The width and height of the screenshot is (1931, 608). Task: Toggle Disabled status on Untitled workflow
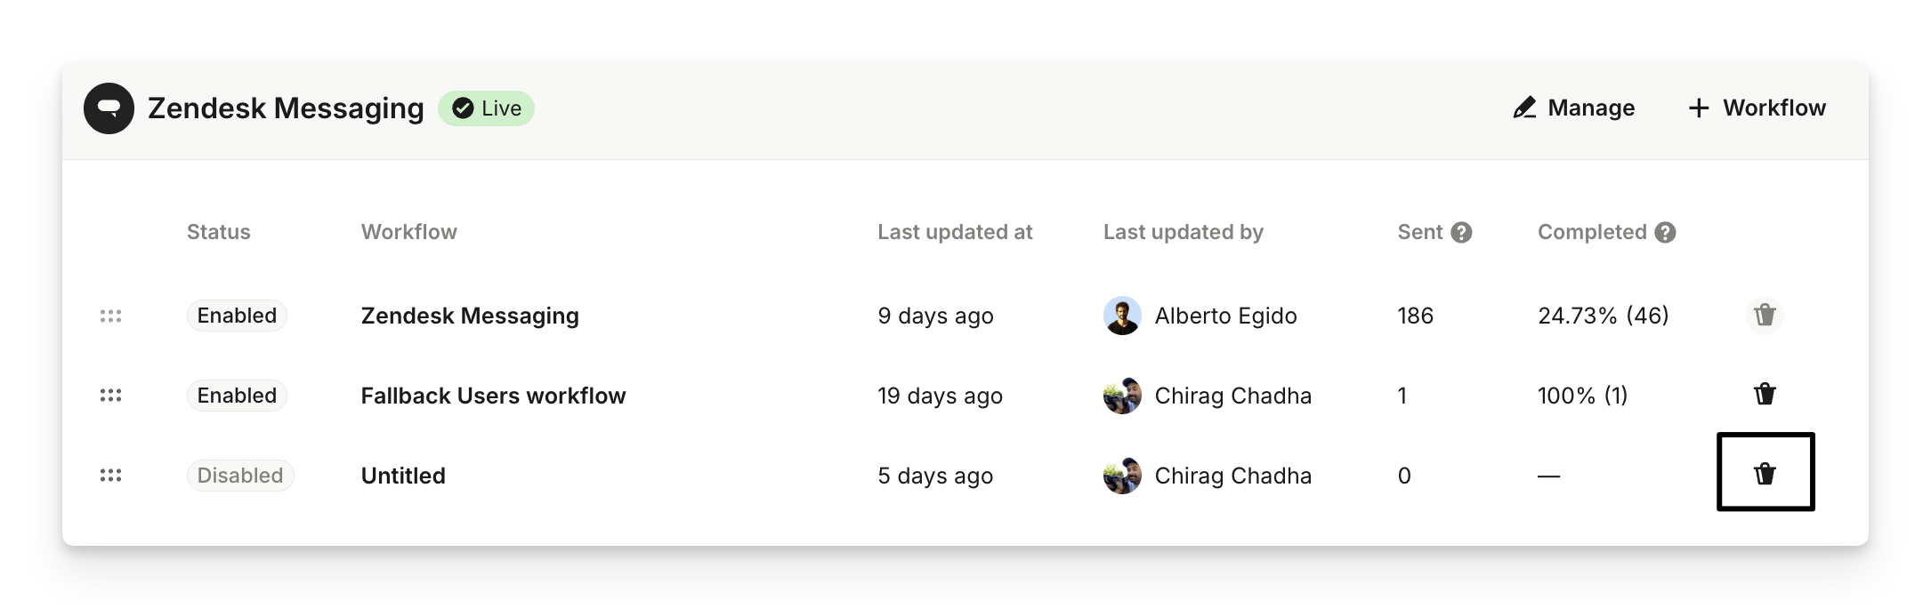pos(239,476)
